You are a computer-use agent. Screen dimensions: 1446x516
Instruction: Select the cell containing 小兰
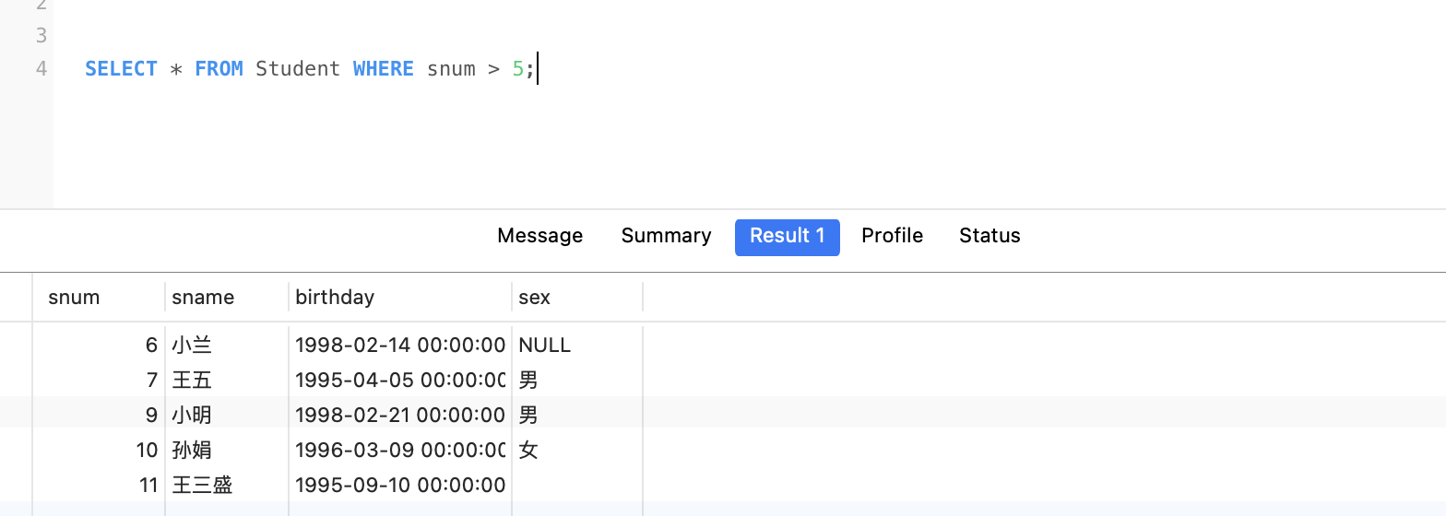pos(192,346)
